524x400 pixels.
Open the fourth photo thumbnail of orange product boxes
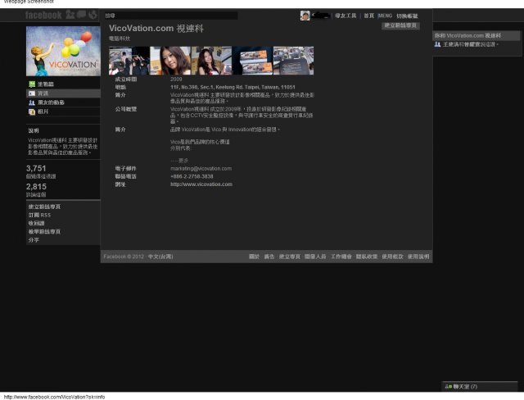[x=252, y=61]
